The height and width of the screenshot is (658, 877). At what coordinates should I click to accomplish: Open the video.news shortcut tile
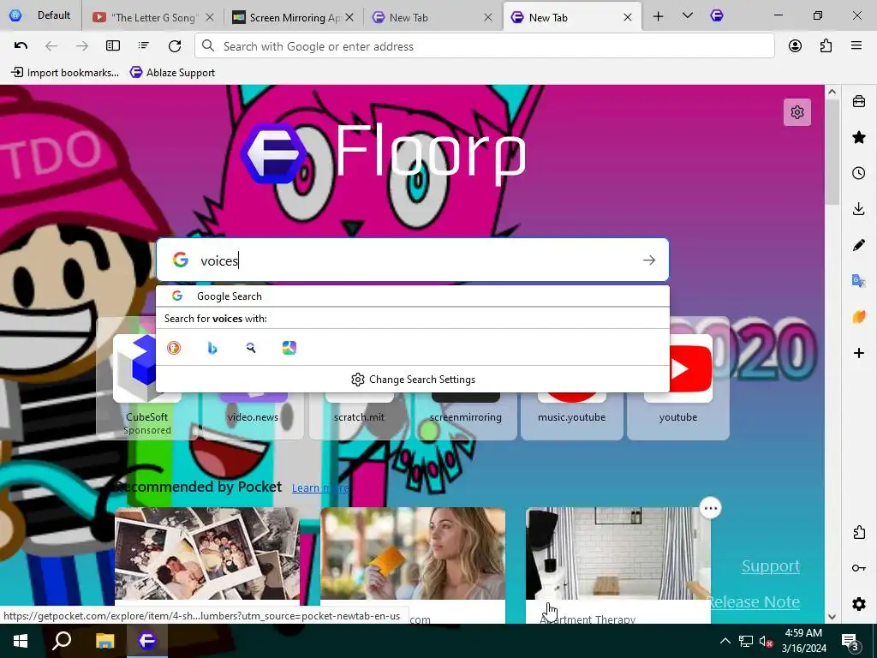253,417
